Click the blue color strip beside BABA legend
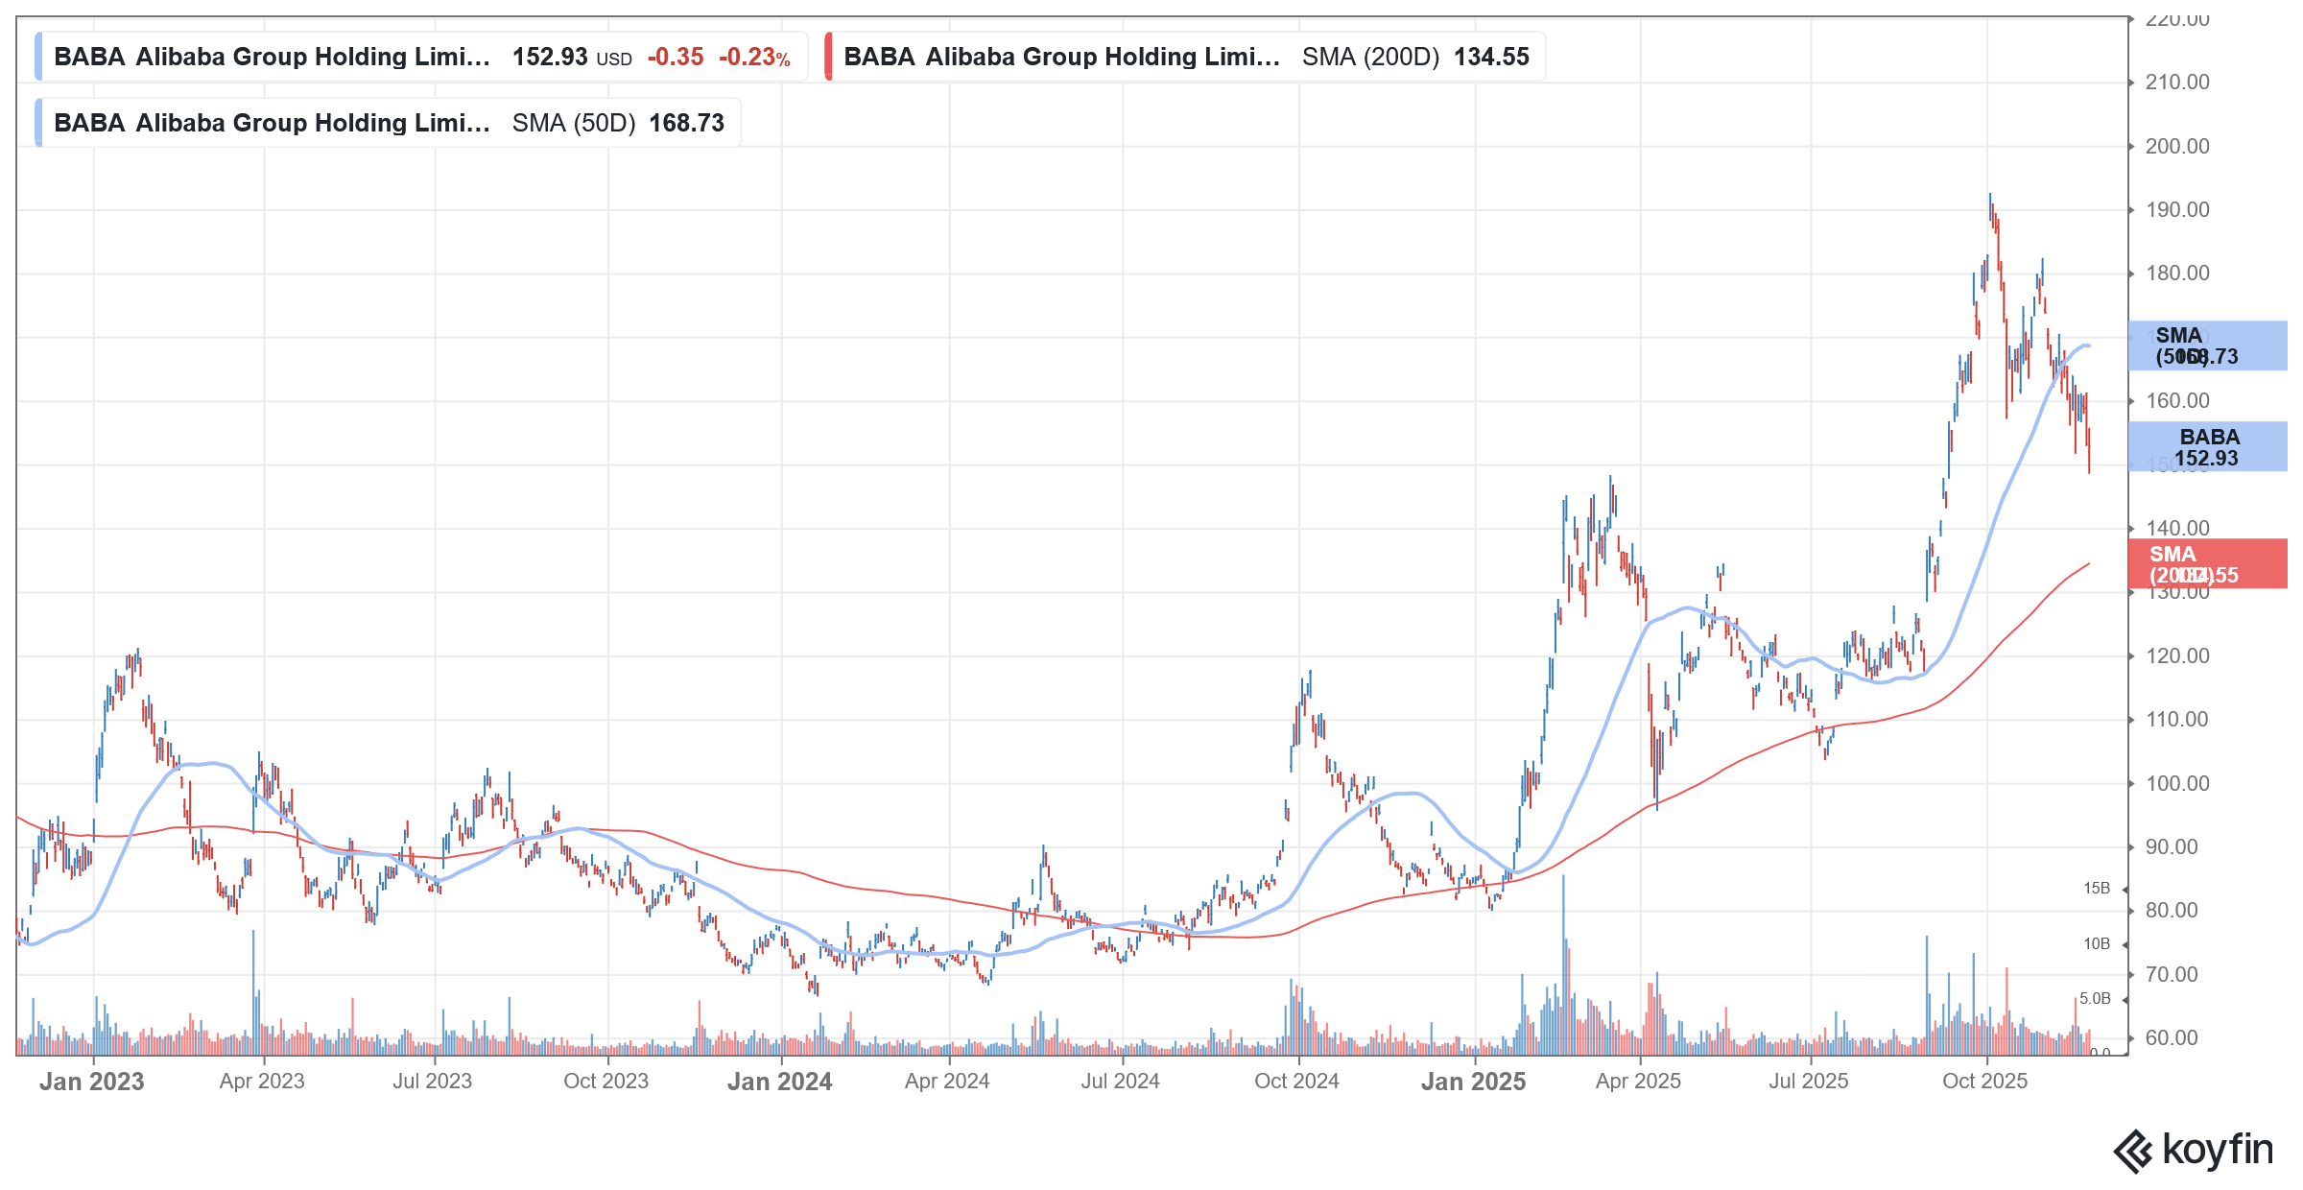This screenshot has width=2303, height=1190. (x=38, y=57)
